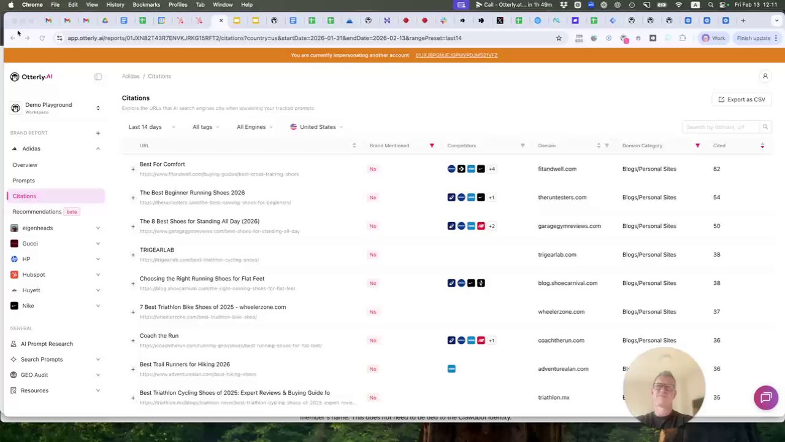Open a new browser tab
The width and height of the screenshot is (785, 442).
[x=743, y=20]
